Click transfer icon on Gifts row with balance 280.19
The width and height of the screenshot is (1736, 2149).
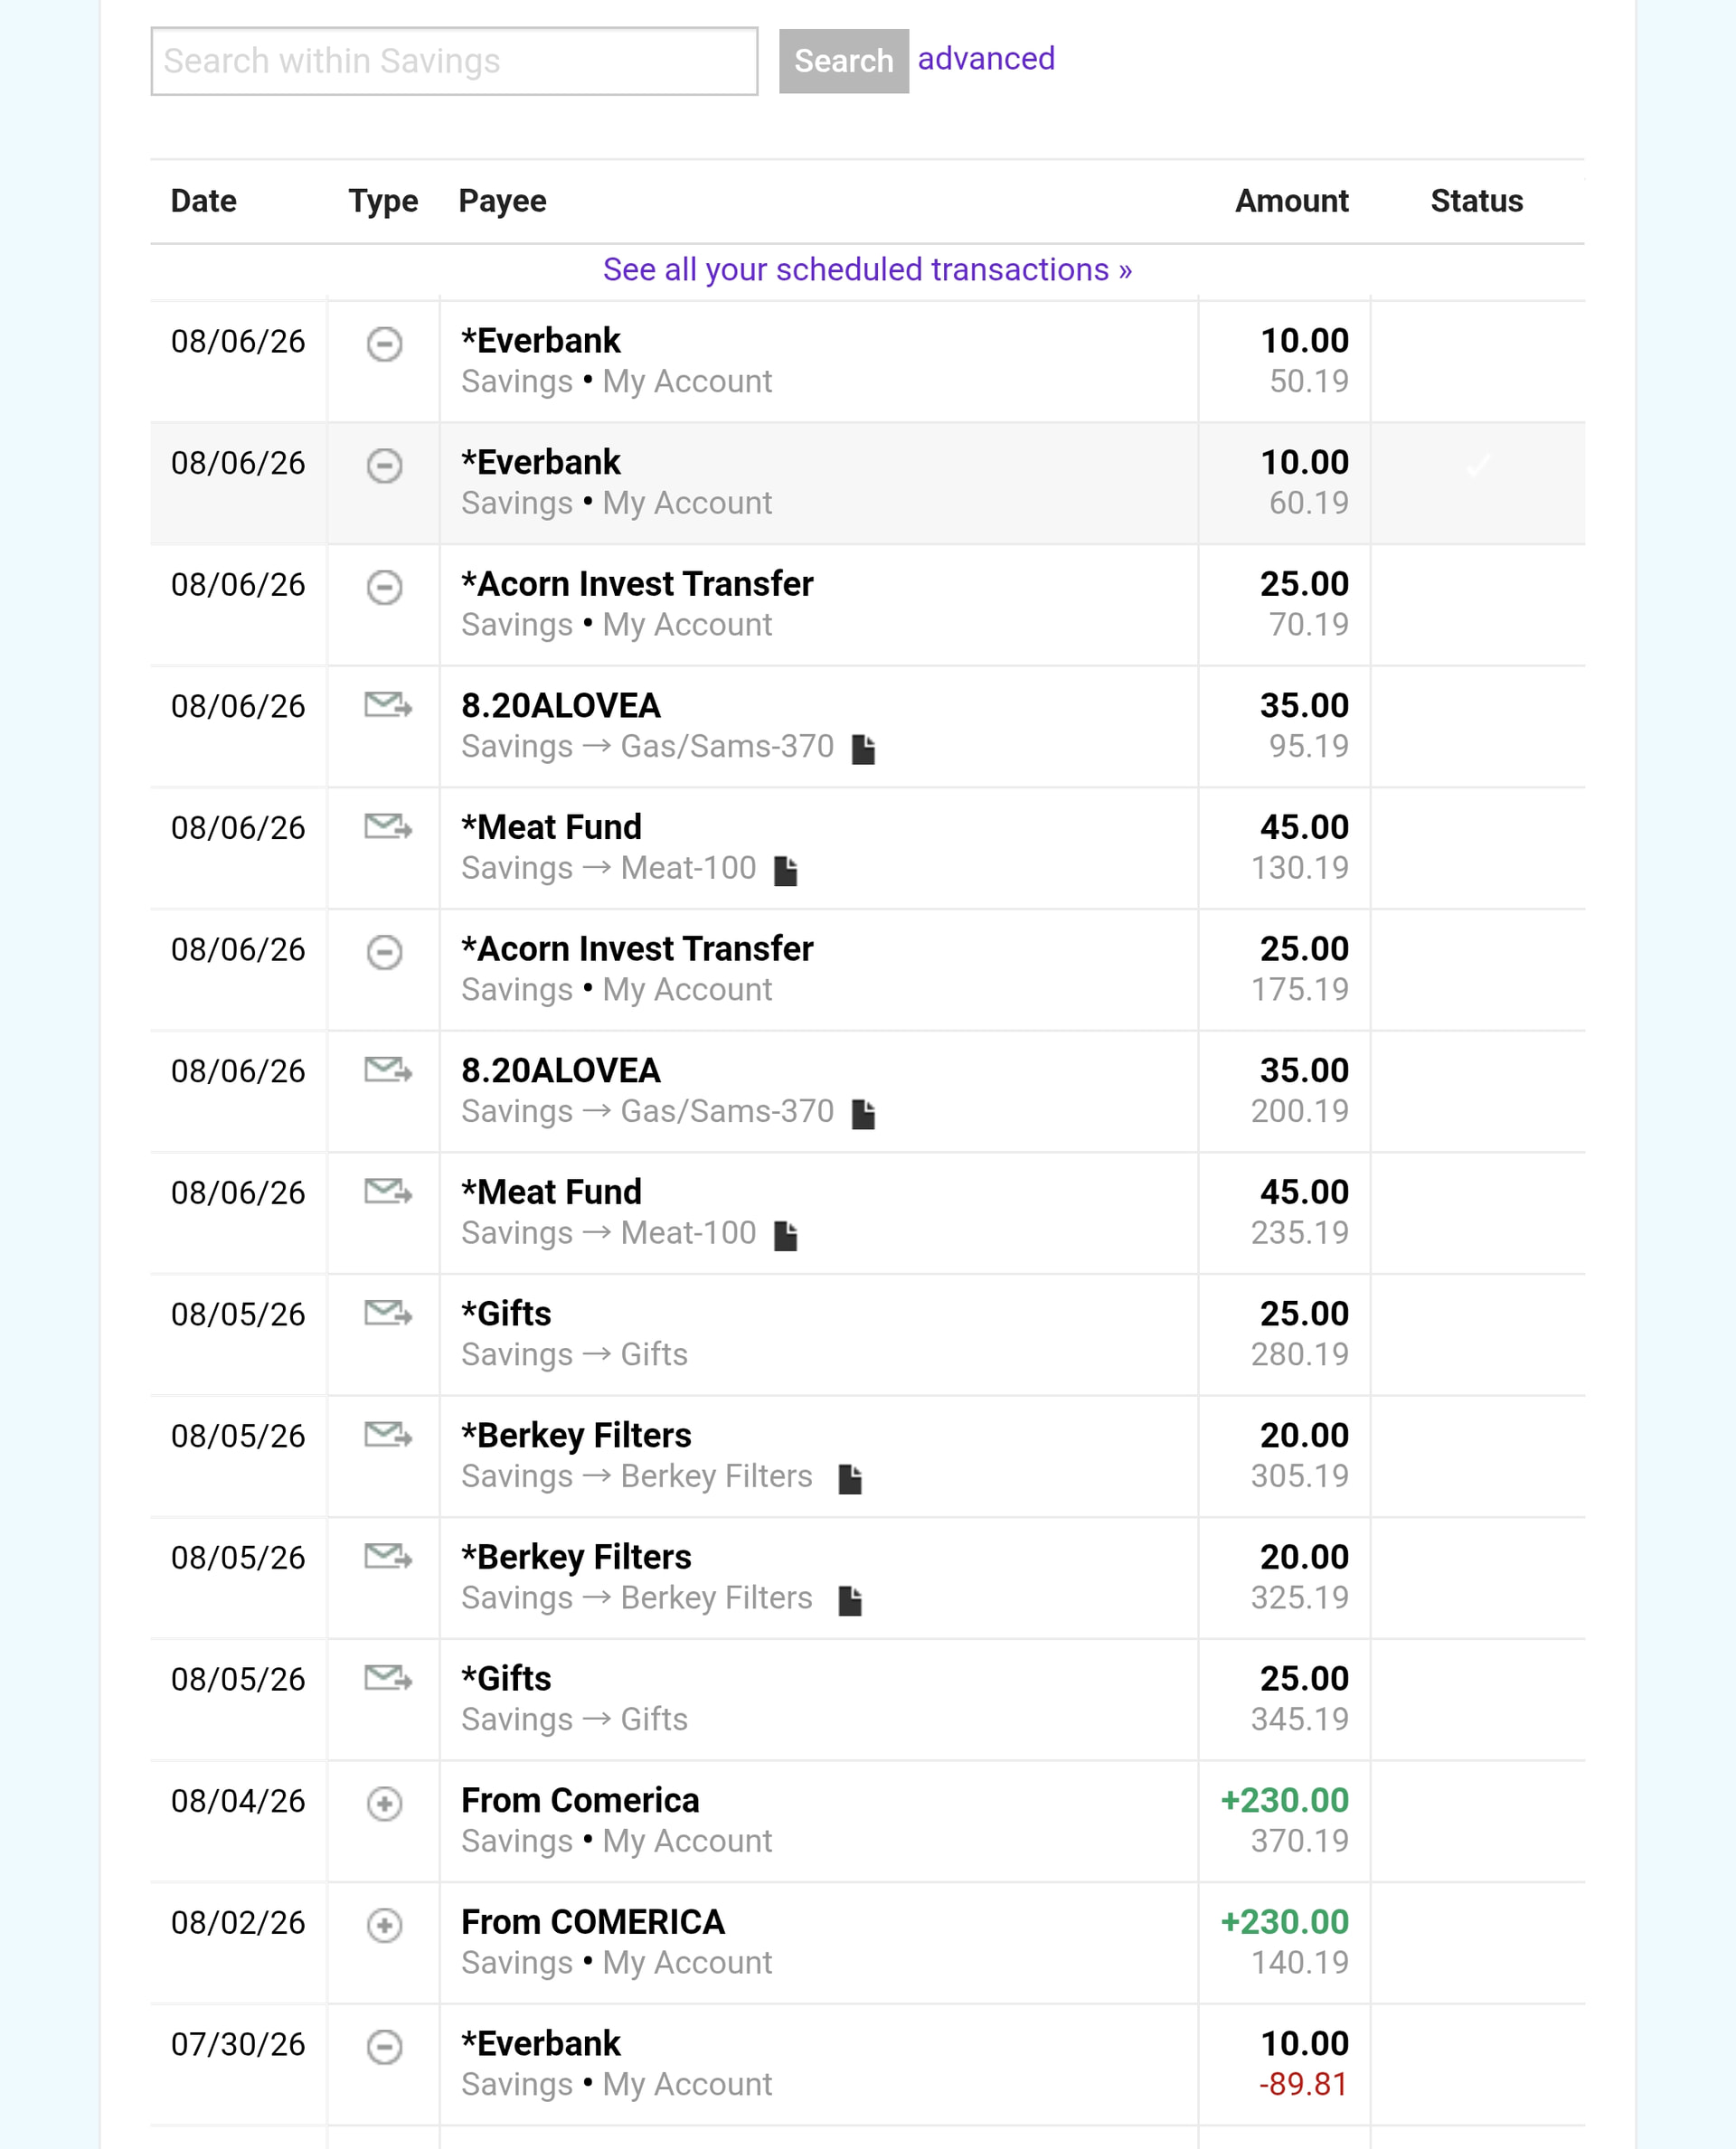click(x=388, y=1313)
